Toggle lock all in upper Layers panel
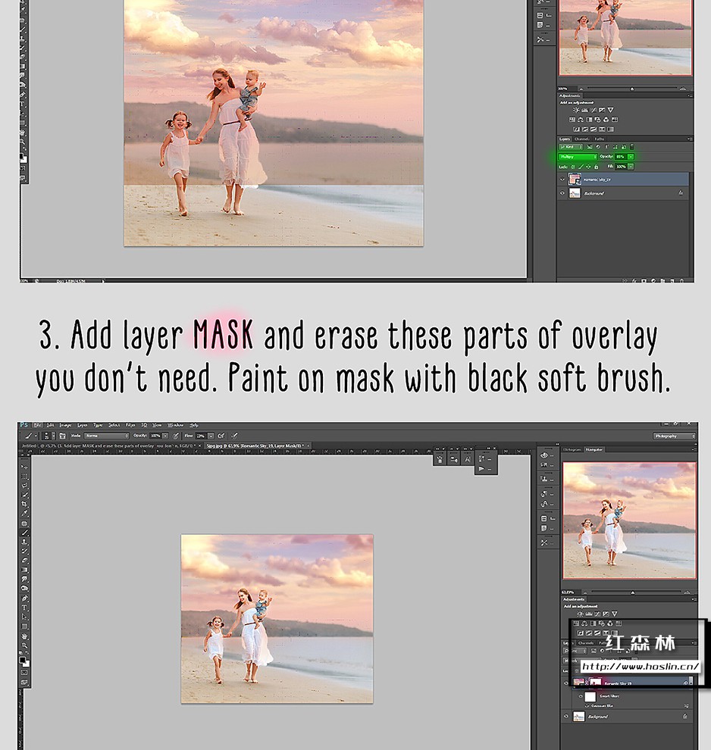Viewport: 711px width, 750px height. 597,167
